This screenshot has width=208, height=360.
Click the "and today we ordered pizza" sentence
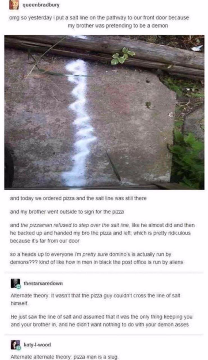point(78,198)
